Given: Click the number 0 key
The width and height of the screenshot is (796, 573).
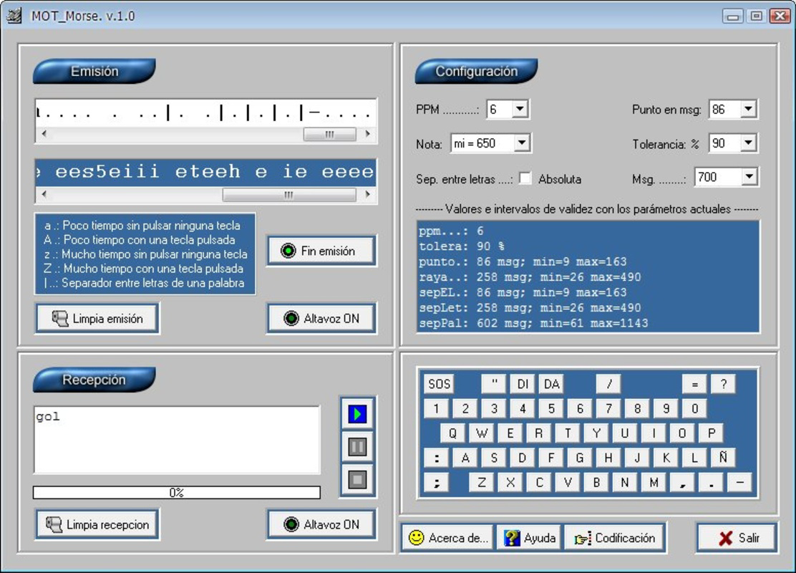Looking at the screenshot, I should 695,408.
